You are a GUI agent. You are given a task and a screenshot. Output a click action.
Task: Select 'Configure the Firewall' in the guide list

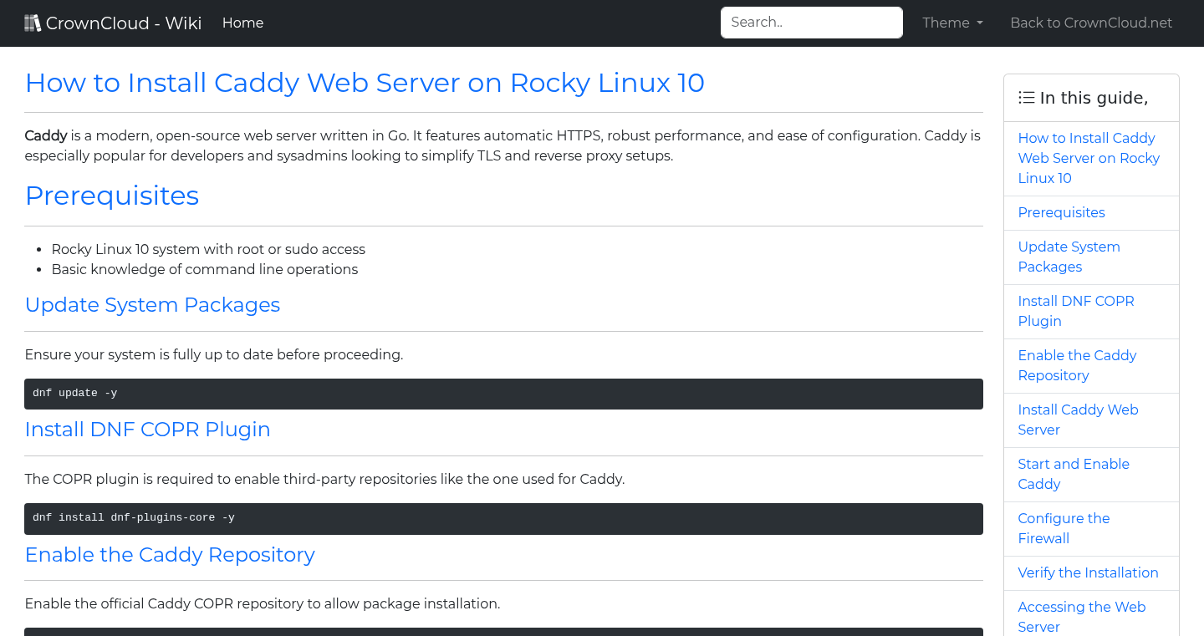1064,528
